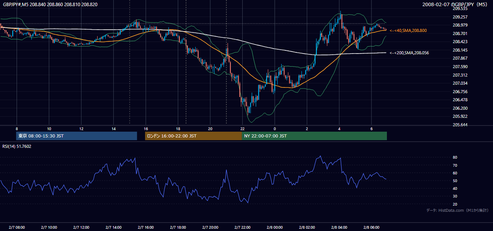Image resolution: width=493 pixels, height=231 pixels.
Task: Click price axis value 205.922
Action: [460, 117]
